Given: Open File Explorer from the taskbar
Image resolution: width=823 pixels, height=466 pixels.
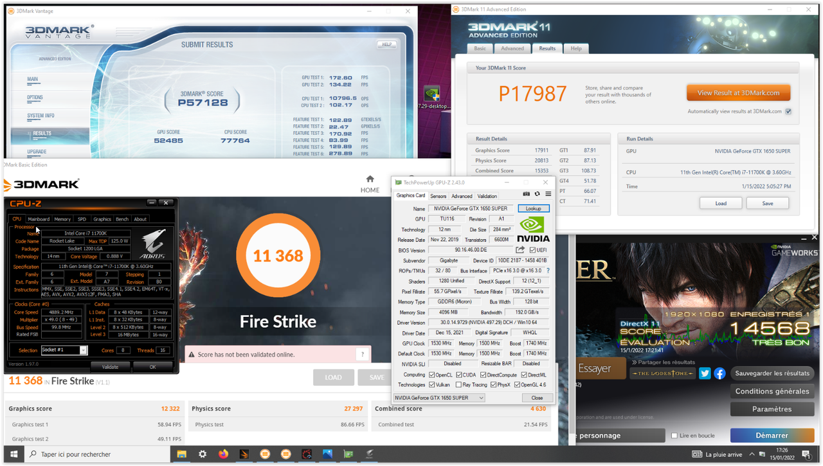Looking at the screenshot, I should pyautogui.click(x=181, y=454).
